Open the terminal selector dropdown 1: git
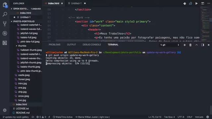The height and width of the screenshot is (119, 212). click(170, 45)
